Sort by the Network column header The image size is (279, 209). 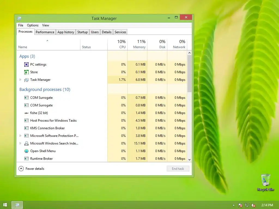point(177,44)
